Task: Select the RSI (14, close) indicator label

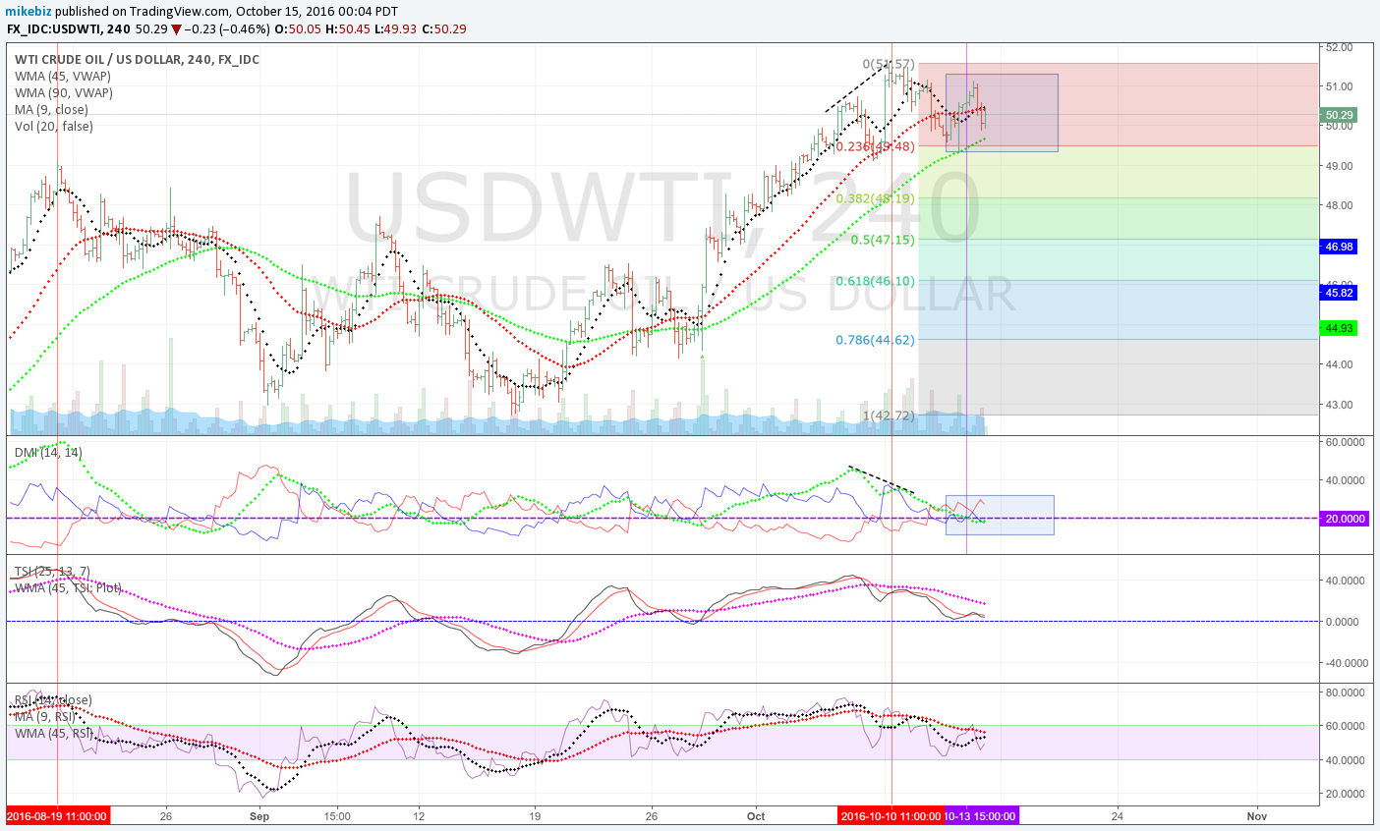Action: 53,700
